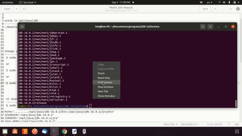
Task: Change syntax via Plain Text dropdown
Action: (x=171, y=124)
